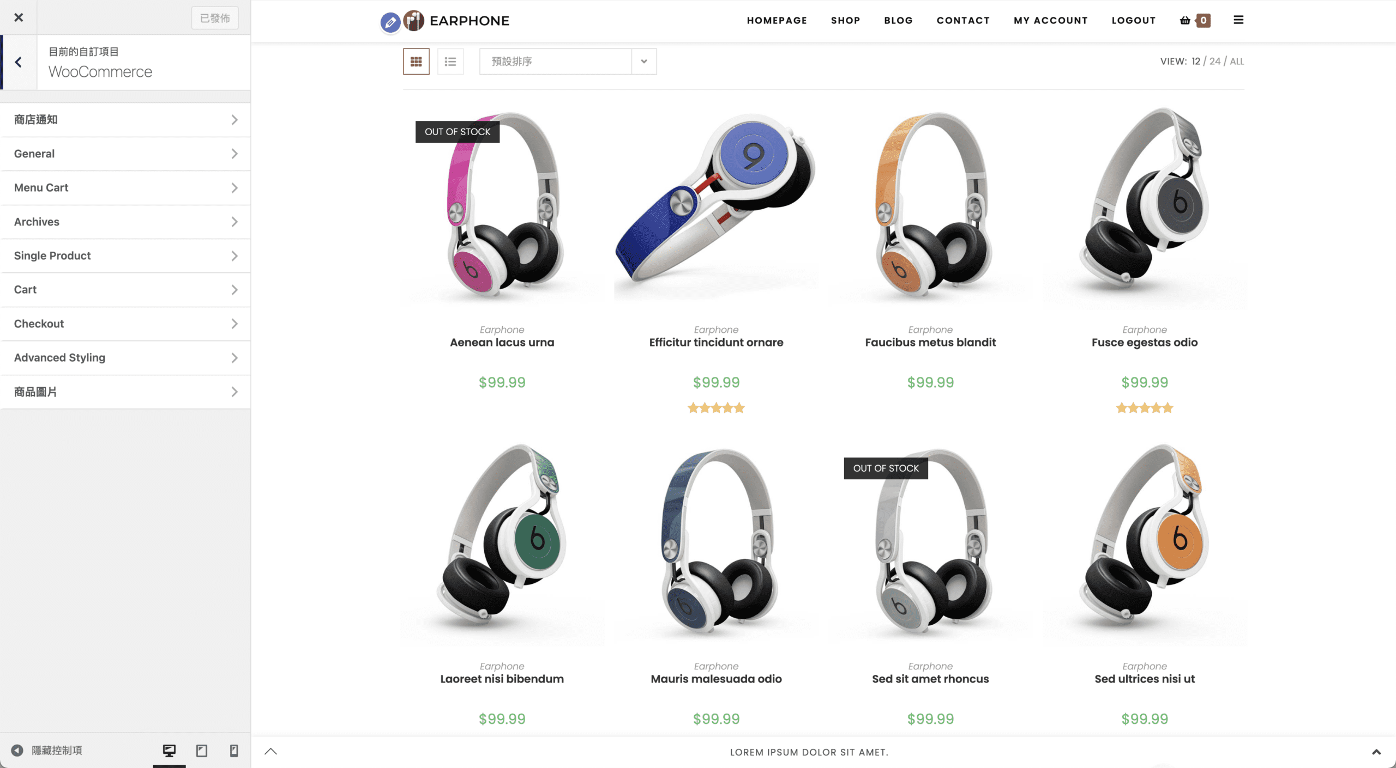The height and width of the screenshot is (768, 1396).
Task: Open the 預設排序 sorting dropdown
Action: click(568, 62)
